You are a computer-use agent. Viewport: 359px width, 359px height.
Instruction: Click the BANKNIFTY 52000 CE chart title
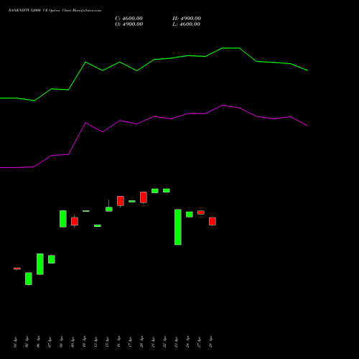coord(55,10)
